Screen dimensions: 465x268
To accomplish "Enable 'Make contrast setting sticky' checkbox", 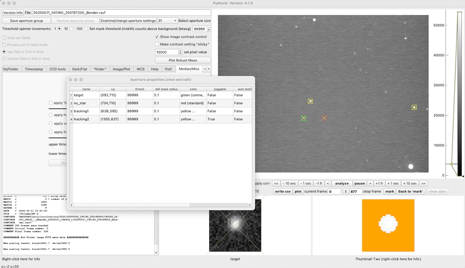I will point(157,44).
